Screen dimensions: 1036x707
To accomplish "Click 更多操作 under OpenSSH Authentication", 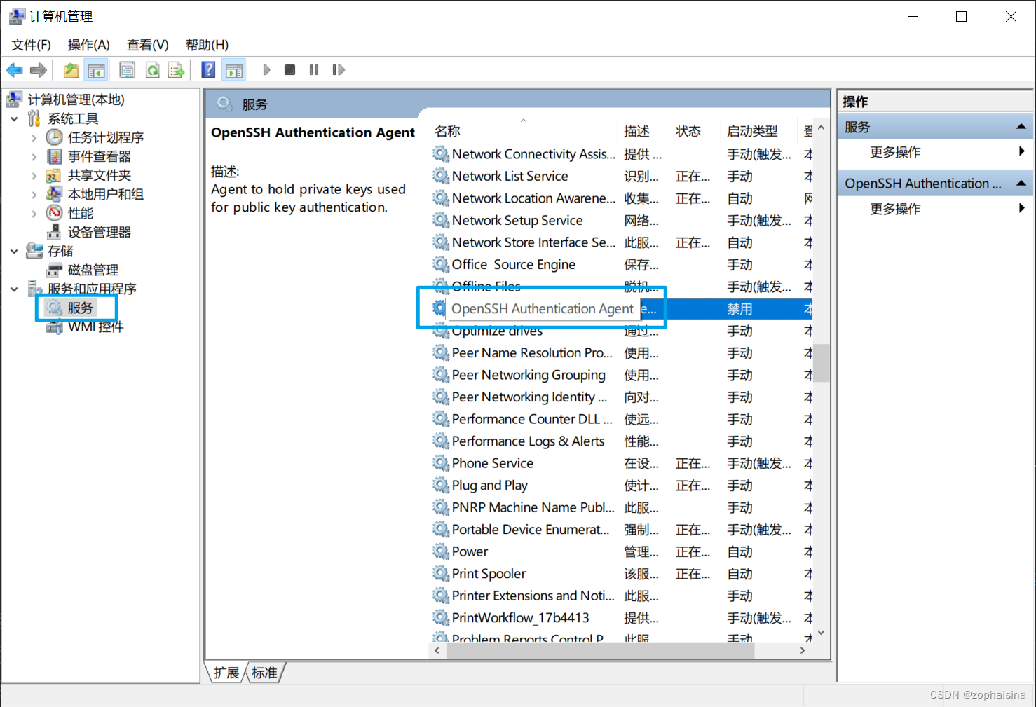I will click(895, 208).
